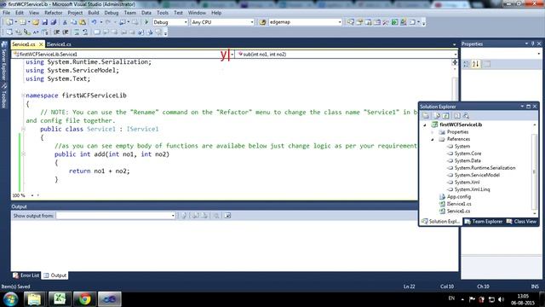Click the Save All icon
The height and width of the screenshot is (307, 545).
click(x=53, y=22)
